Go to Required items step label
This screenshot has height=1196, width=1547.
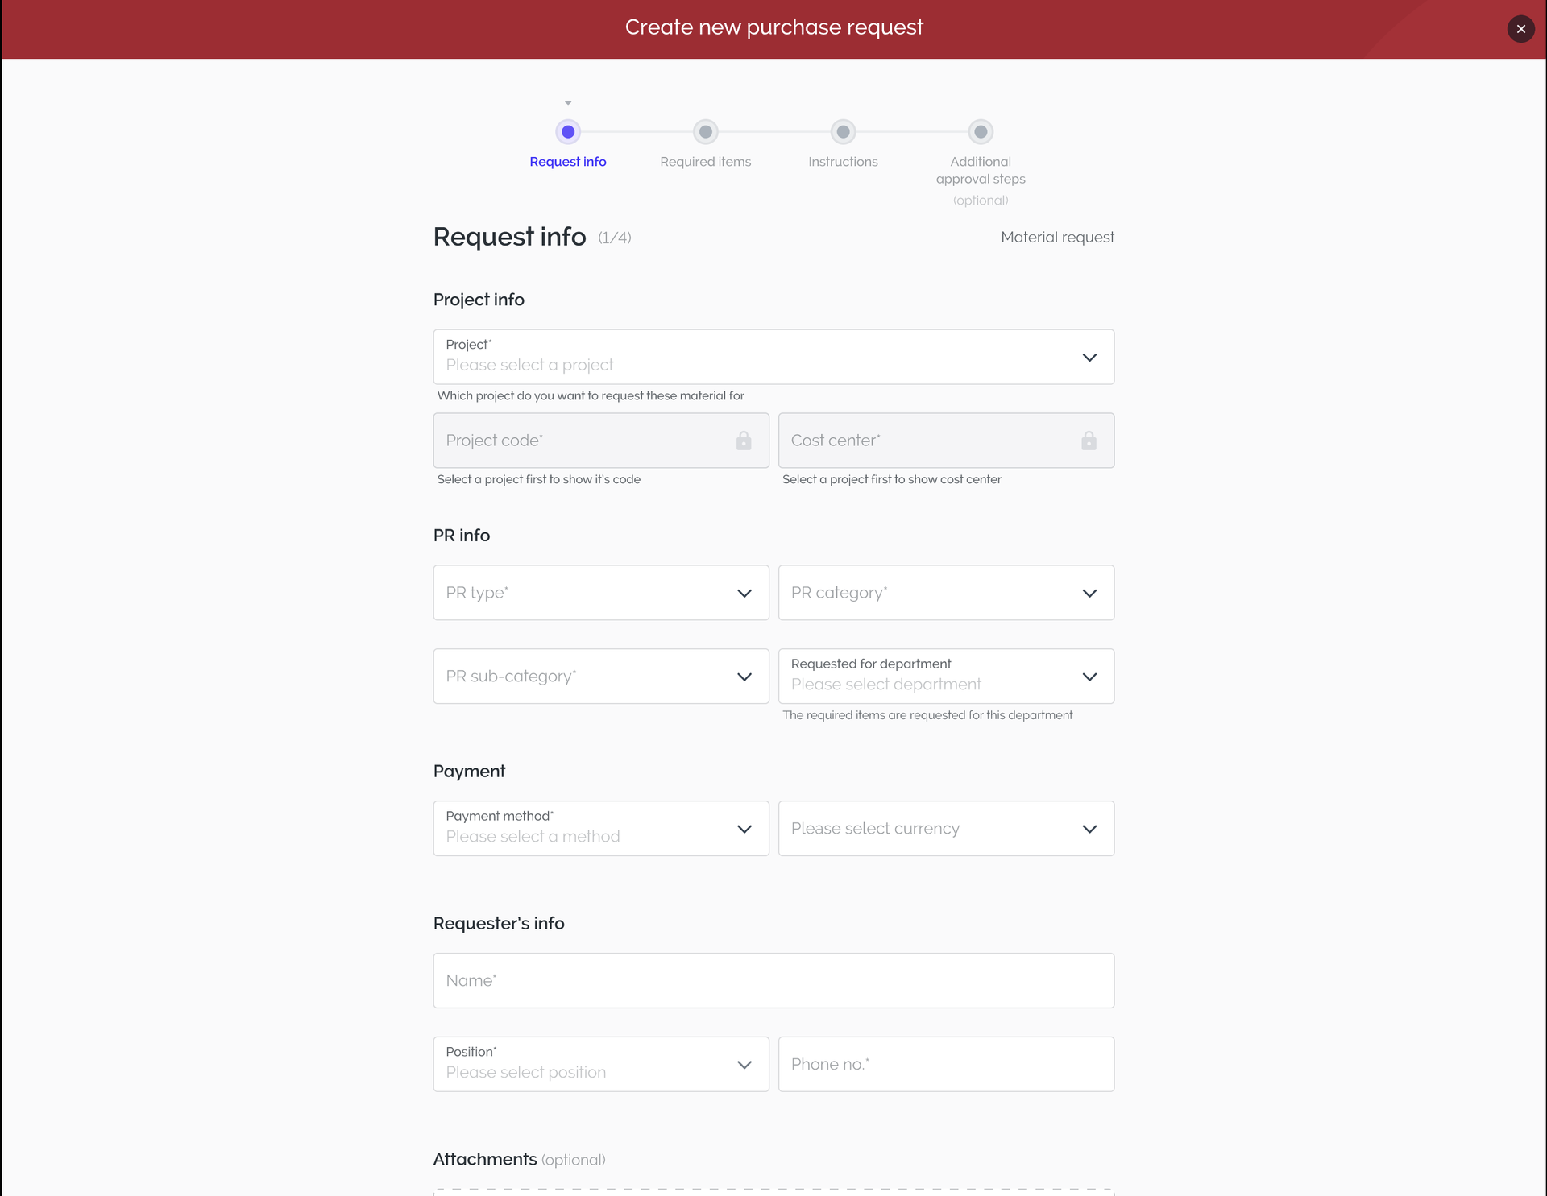pos(705,162)
